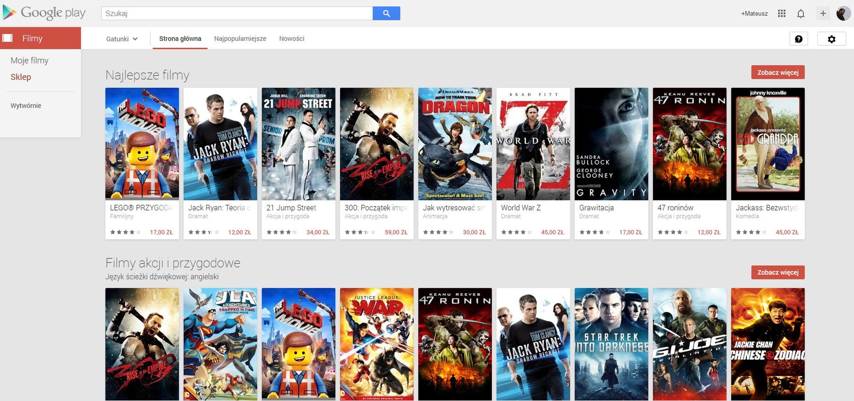Click the blue search magnifier button
Image resolution: width=854 pixels, height=401 pixels.
pos(387,13)
